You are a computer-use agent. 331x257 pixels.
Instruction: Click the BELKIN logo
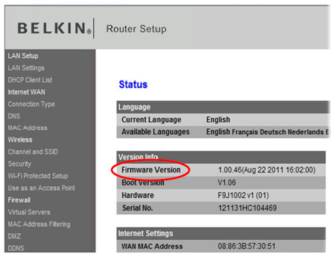pyautogui.click(x=54, y=28)
